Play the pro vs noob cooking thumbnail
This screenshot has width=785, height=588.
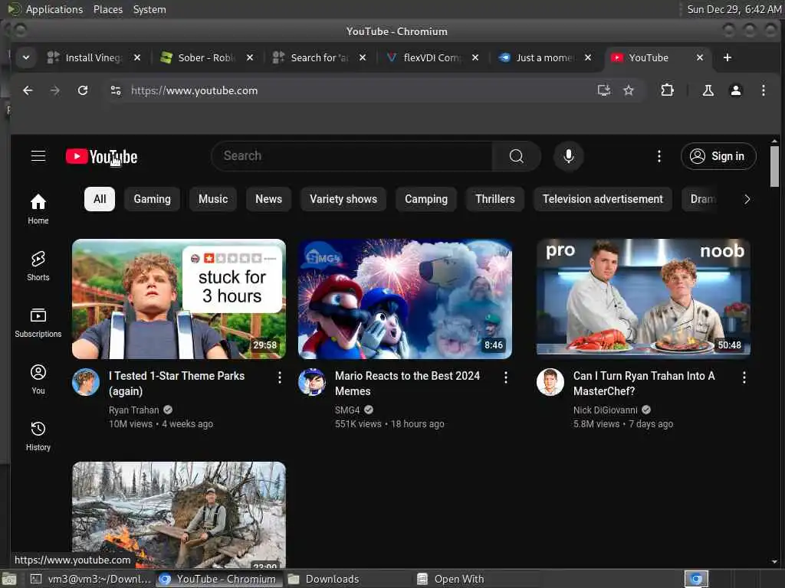coord(643,299)
